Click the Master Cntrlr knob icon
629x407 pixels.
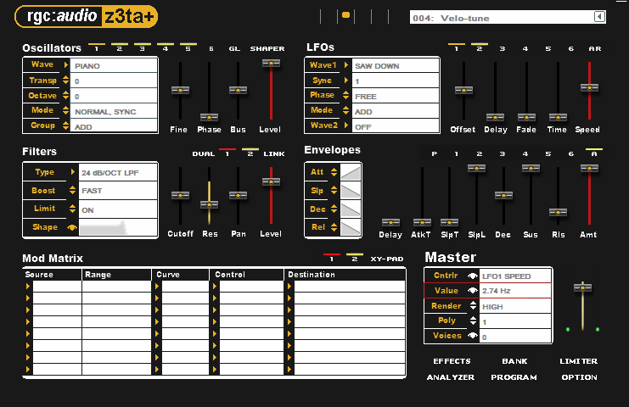pyautogui.click(x=473, y=276)
